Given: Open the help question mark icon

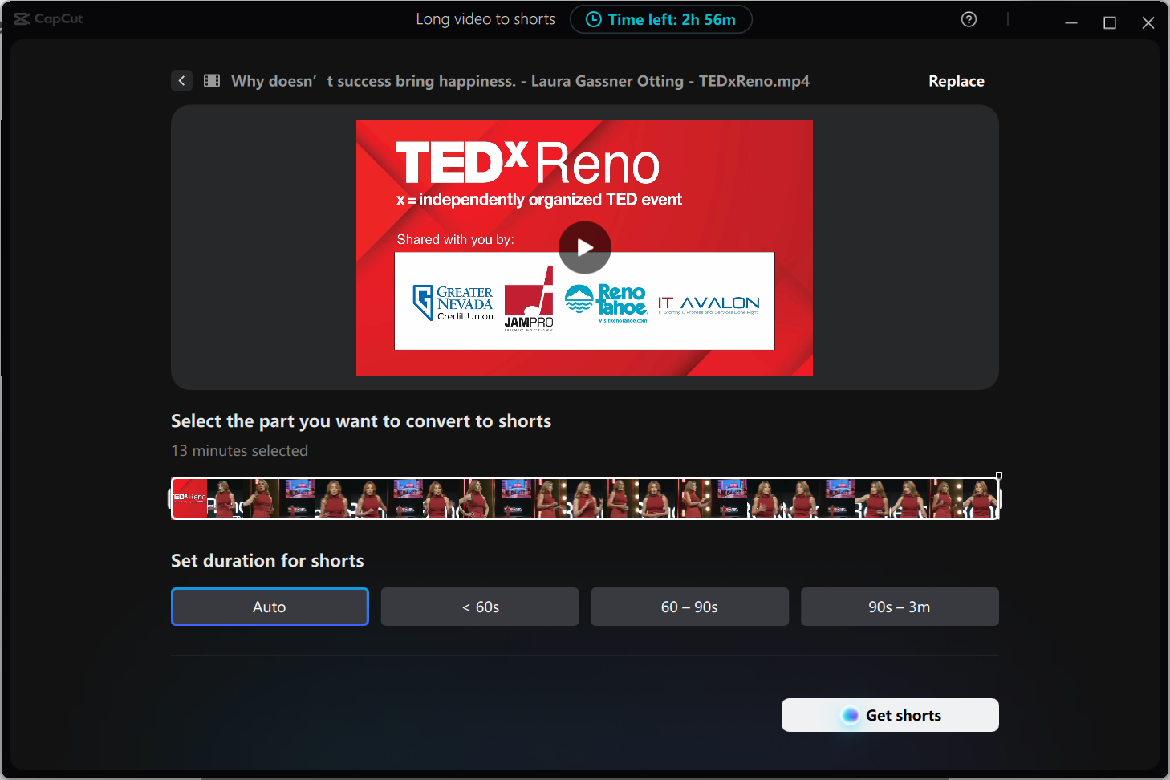Looking at the screenshot, I should (x=969, y=18).
